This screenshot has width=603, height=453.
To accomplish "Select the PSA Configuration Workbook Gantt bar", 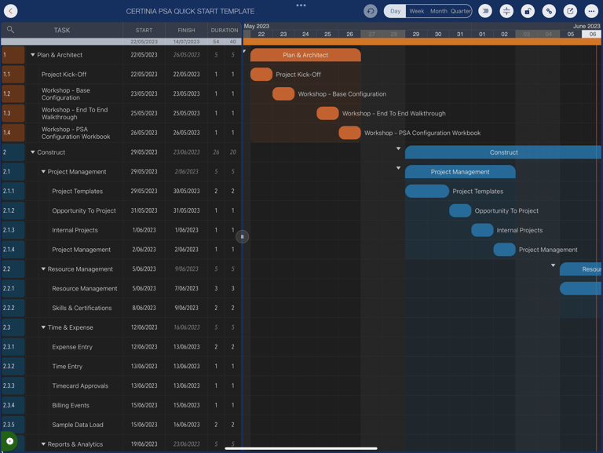I will 349,133.
